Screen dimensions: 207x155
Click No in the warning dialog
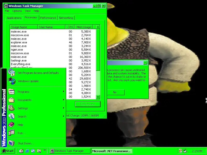(115, 92)
